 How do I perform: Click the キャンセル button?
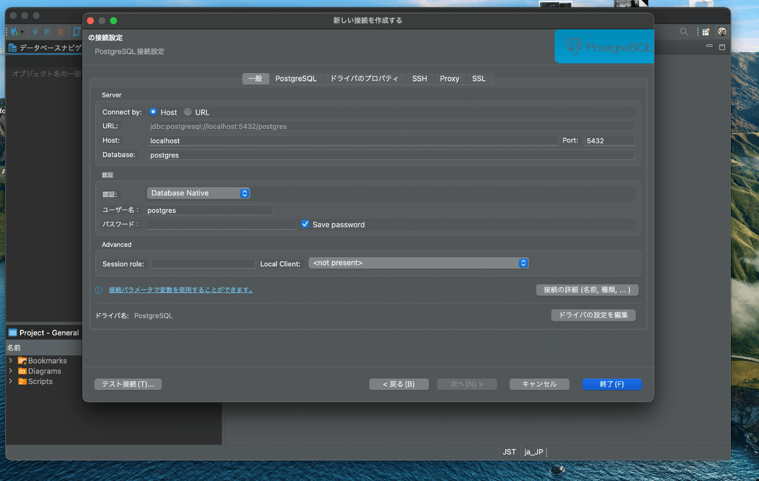pos(539,384)
